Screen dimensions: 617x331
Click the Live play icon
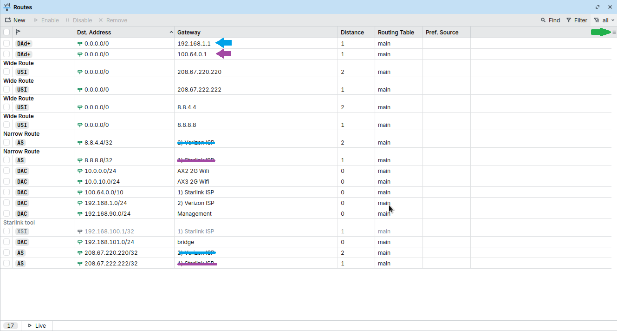coord(30,325)
